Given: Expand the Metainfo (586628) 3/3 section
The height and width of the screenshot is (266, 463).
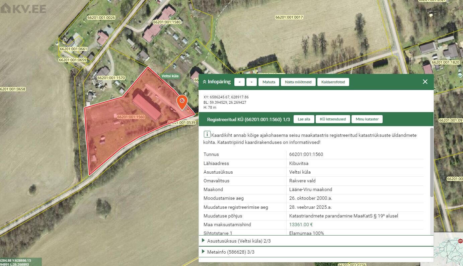Looking at the screenshot, I should point(231,252).
